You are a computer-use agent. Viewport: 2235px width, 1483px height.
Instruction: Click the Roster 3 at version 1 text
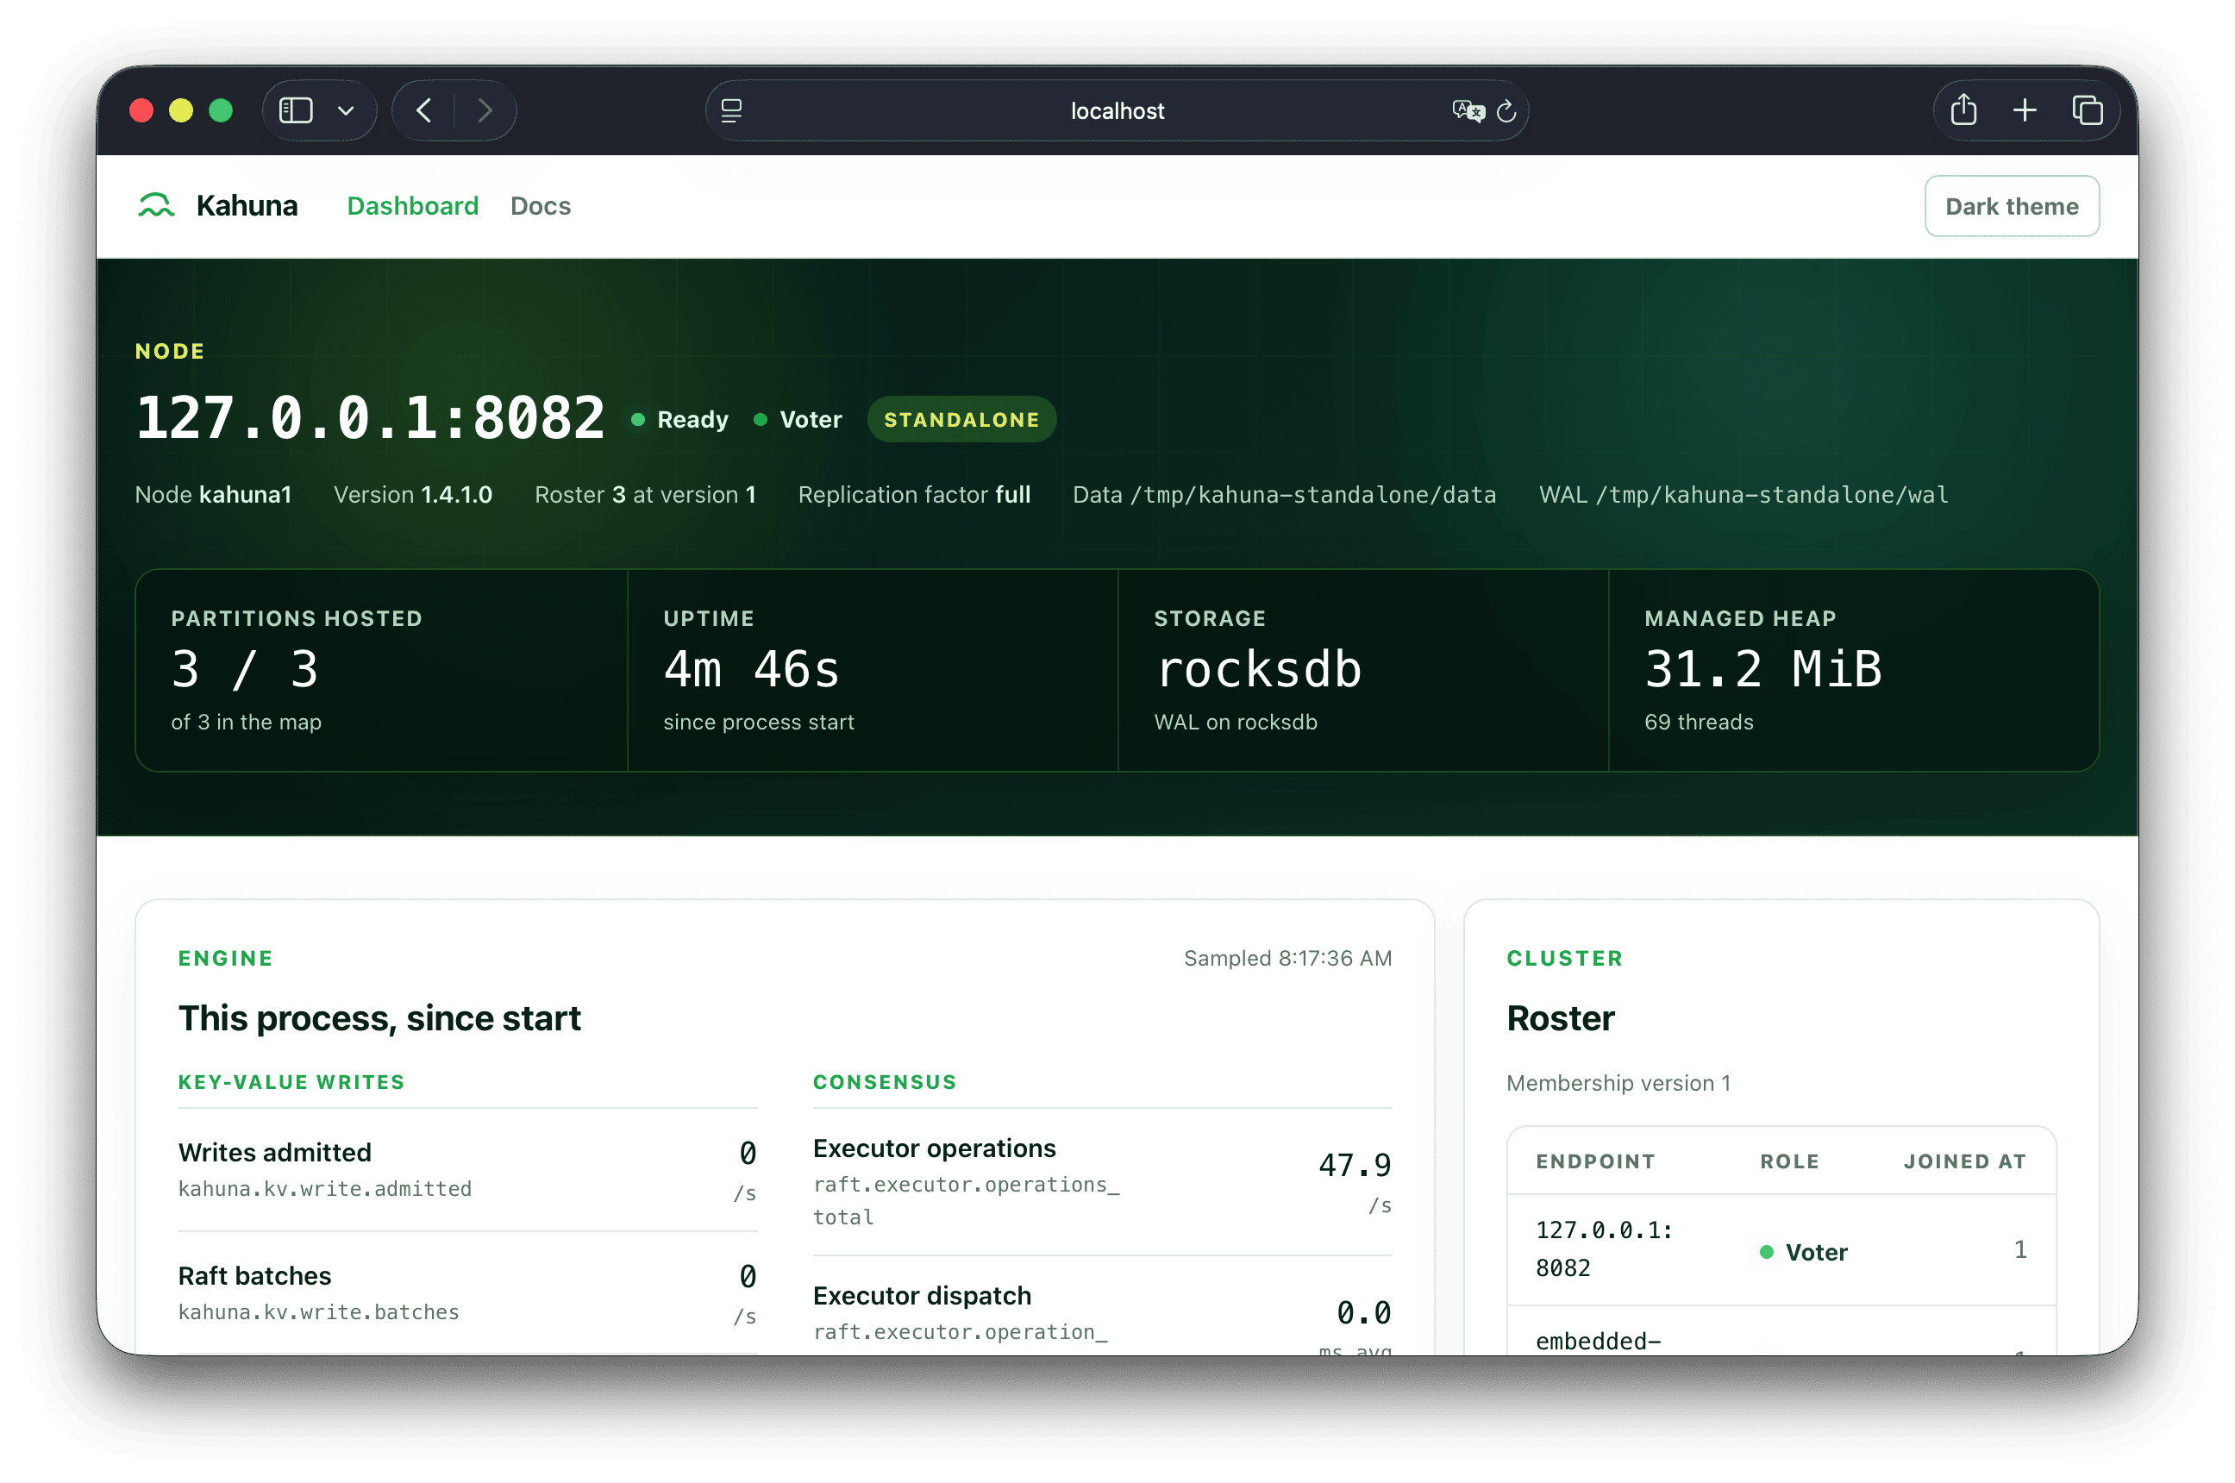(645, 495)
